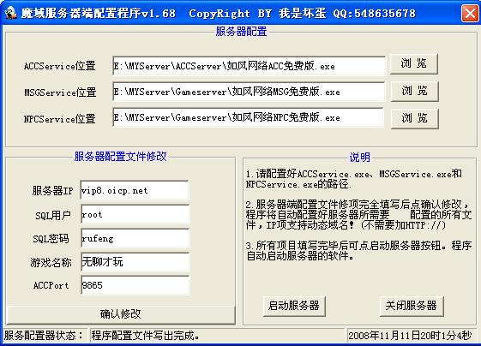The height and width of the screenshot is (346, 481).
Task: Select the SQL密码 field containing rufeng
Action: 135,238
